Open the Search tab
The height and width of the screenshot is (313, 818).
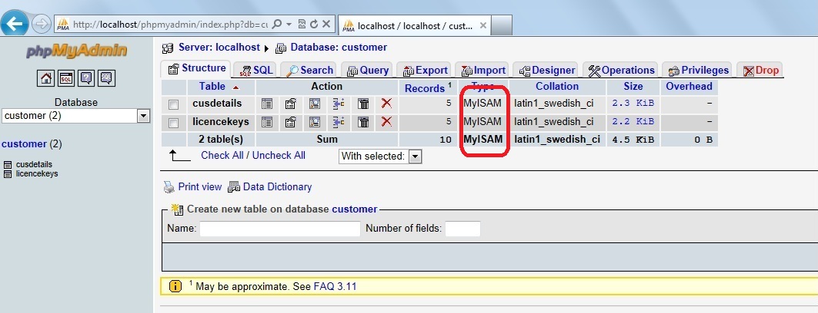coord(309,70)
